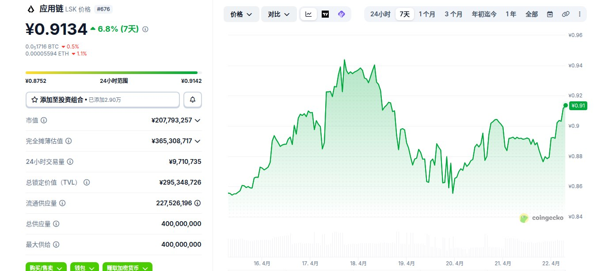Click the ¥0.9142 24h high value
Screen dimensions: 601x271
(x=191, y=81)
